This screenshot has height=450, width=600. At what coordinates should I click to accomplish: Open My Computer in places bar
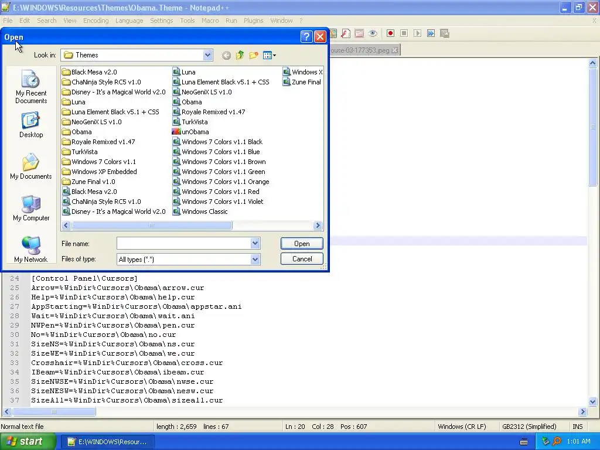pyautogui.click(x=31, y=208)
